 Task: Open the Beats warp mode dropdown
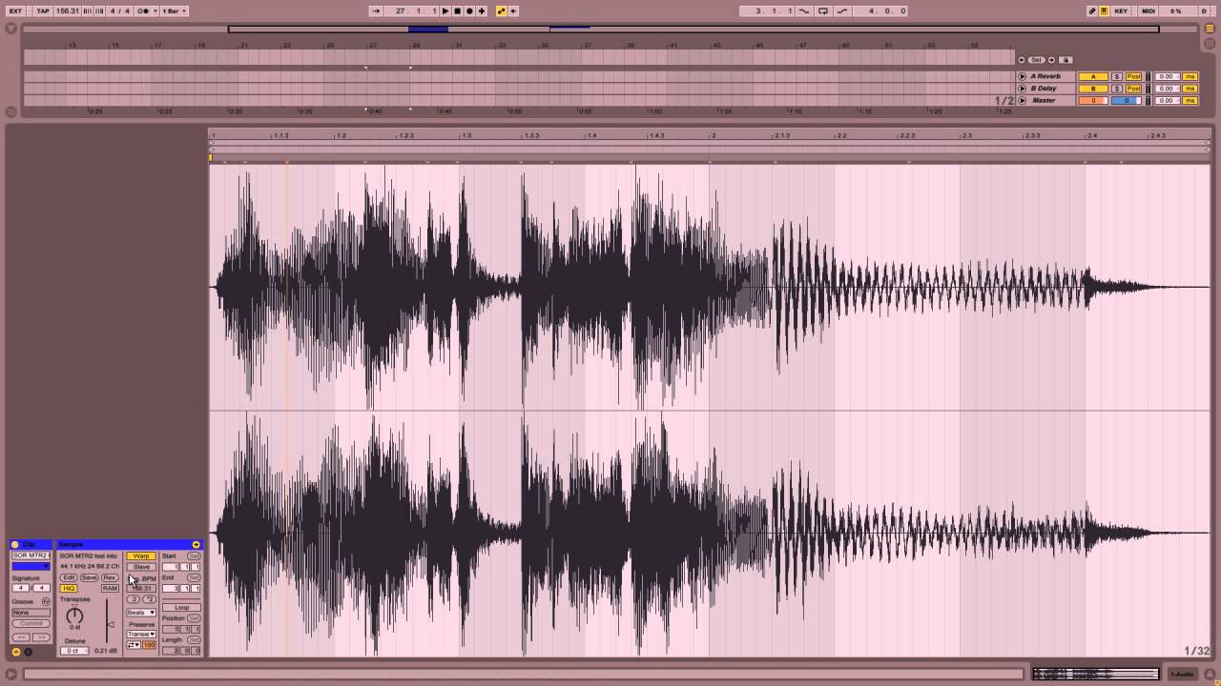click(141, 613)
